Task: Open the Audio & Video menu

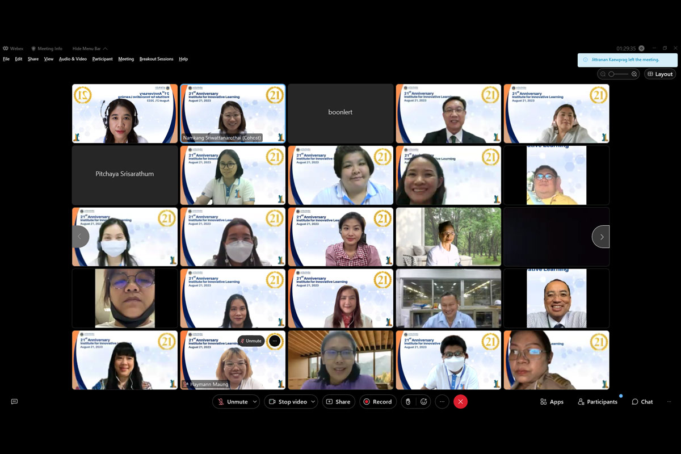Action: pos(73,59)
